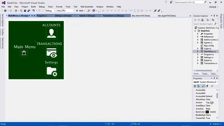Pin the Properties panel

click(214, 78)
